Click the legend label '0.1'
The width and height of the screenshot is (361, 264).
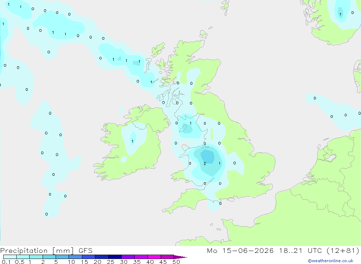[6, 262]
